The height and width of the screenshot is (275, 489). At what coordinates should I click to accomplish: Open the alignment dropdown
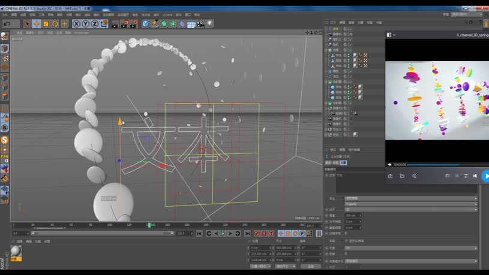click(x=411, y=210)
